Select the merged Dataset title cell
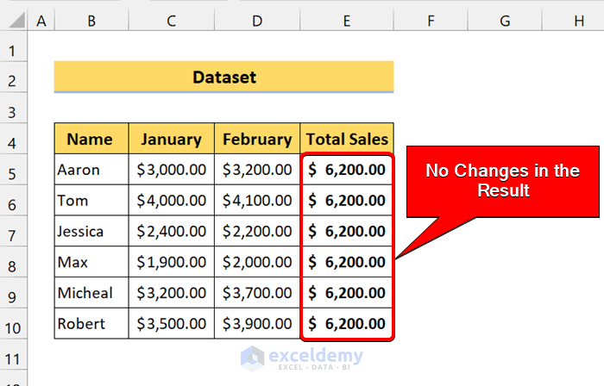This screenshot has height=386, width=604. point(223,78)
